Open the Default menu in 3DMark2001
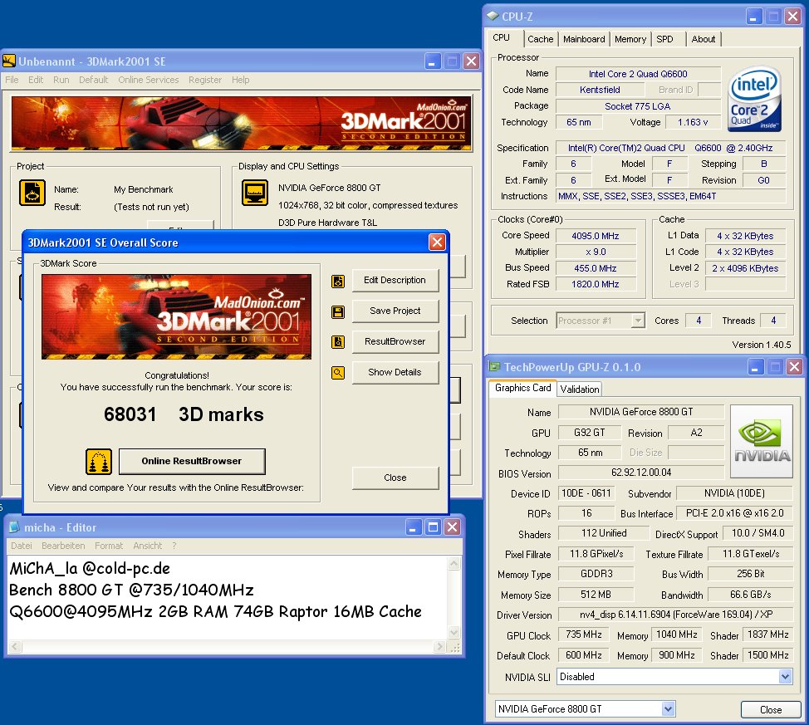The width and height of the screenshot is (809, 725). (x=93, y=80)
